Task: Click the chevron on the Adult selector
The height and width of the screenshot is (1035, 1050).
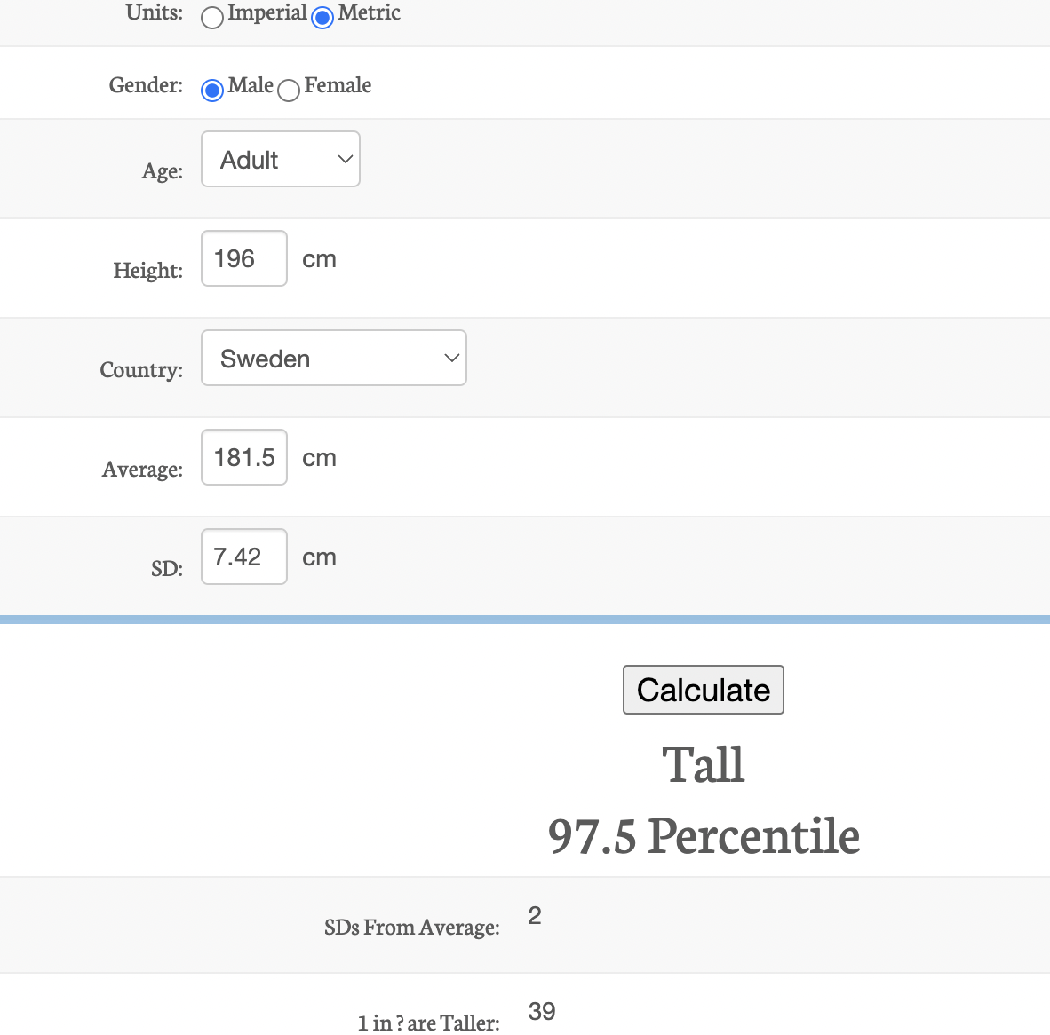Action: 345,159
